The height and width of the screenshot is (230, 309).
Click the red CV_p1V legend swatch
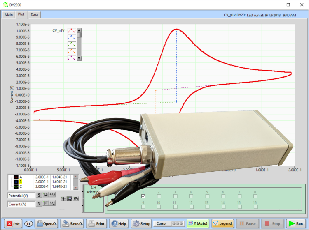(71, 30)
